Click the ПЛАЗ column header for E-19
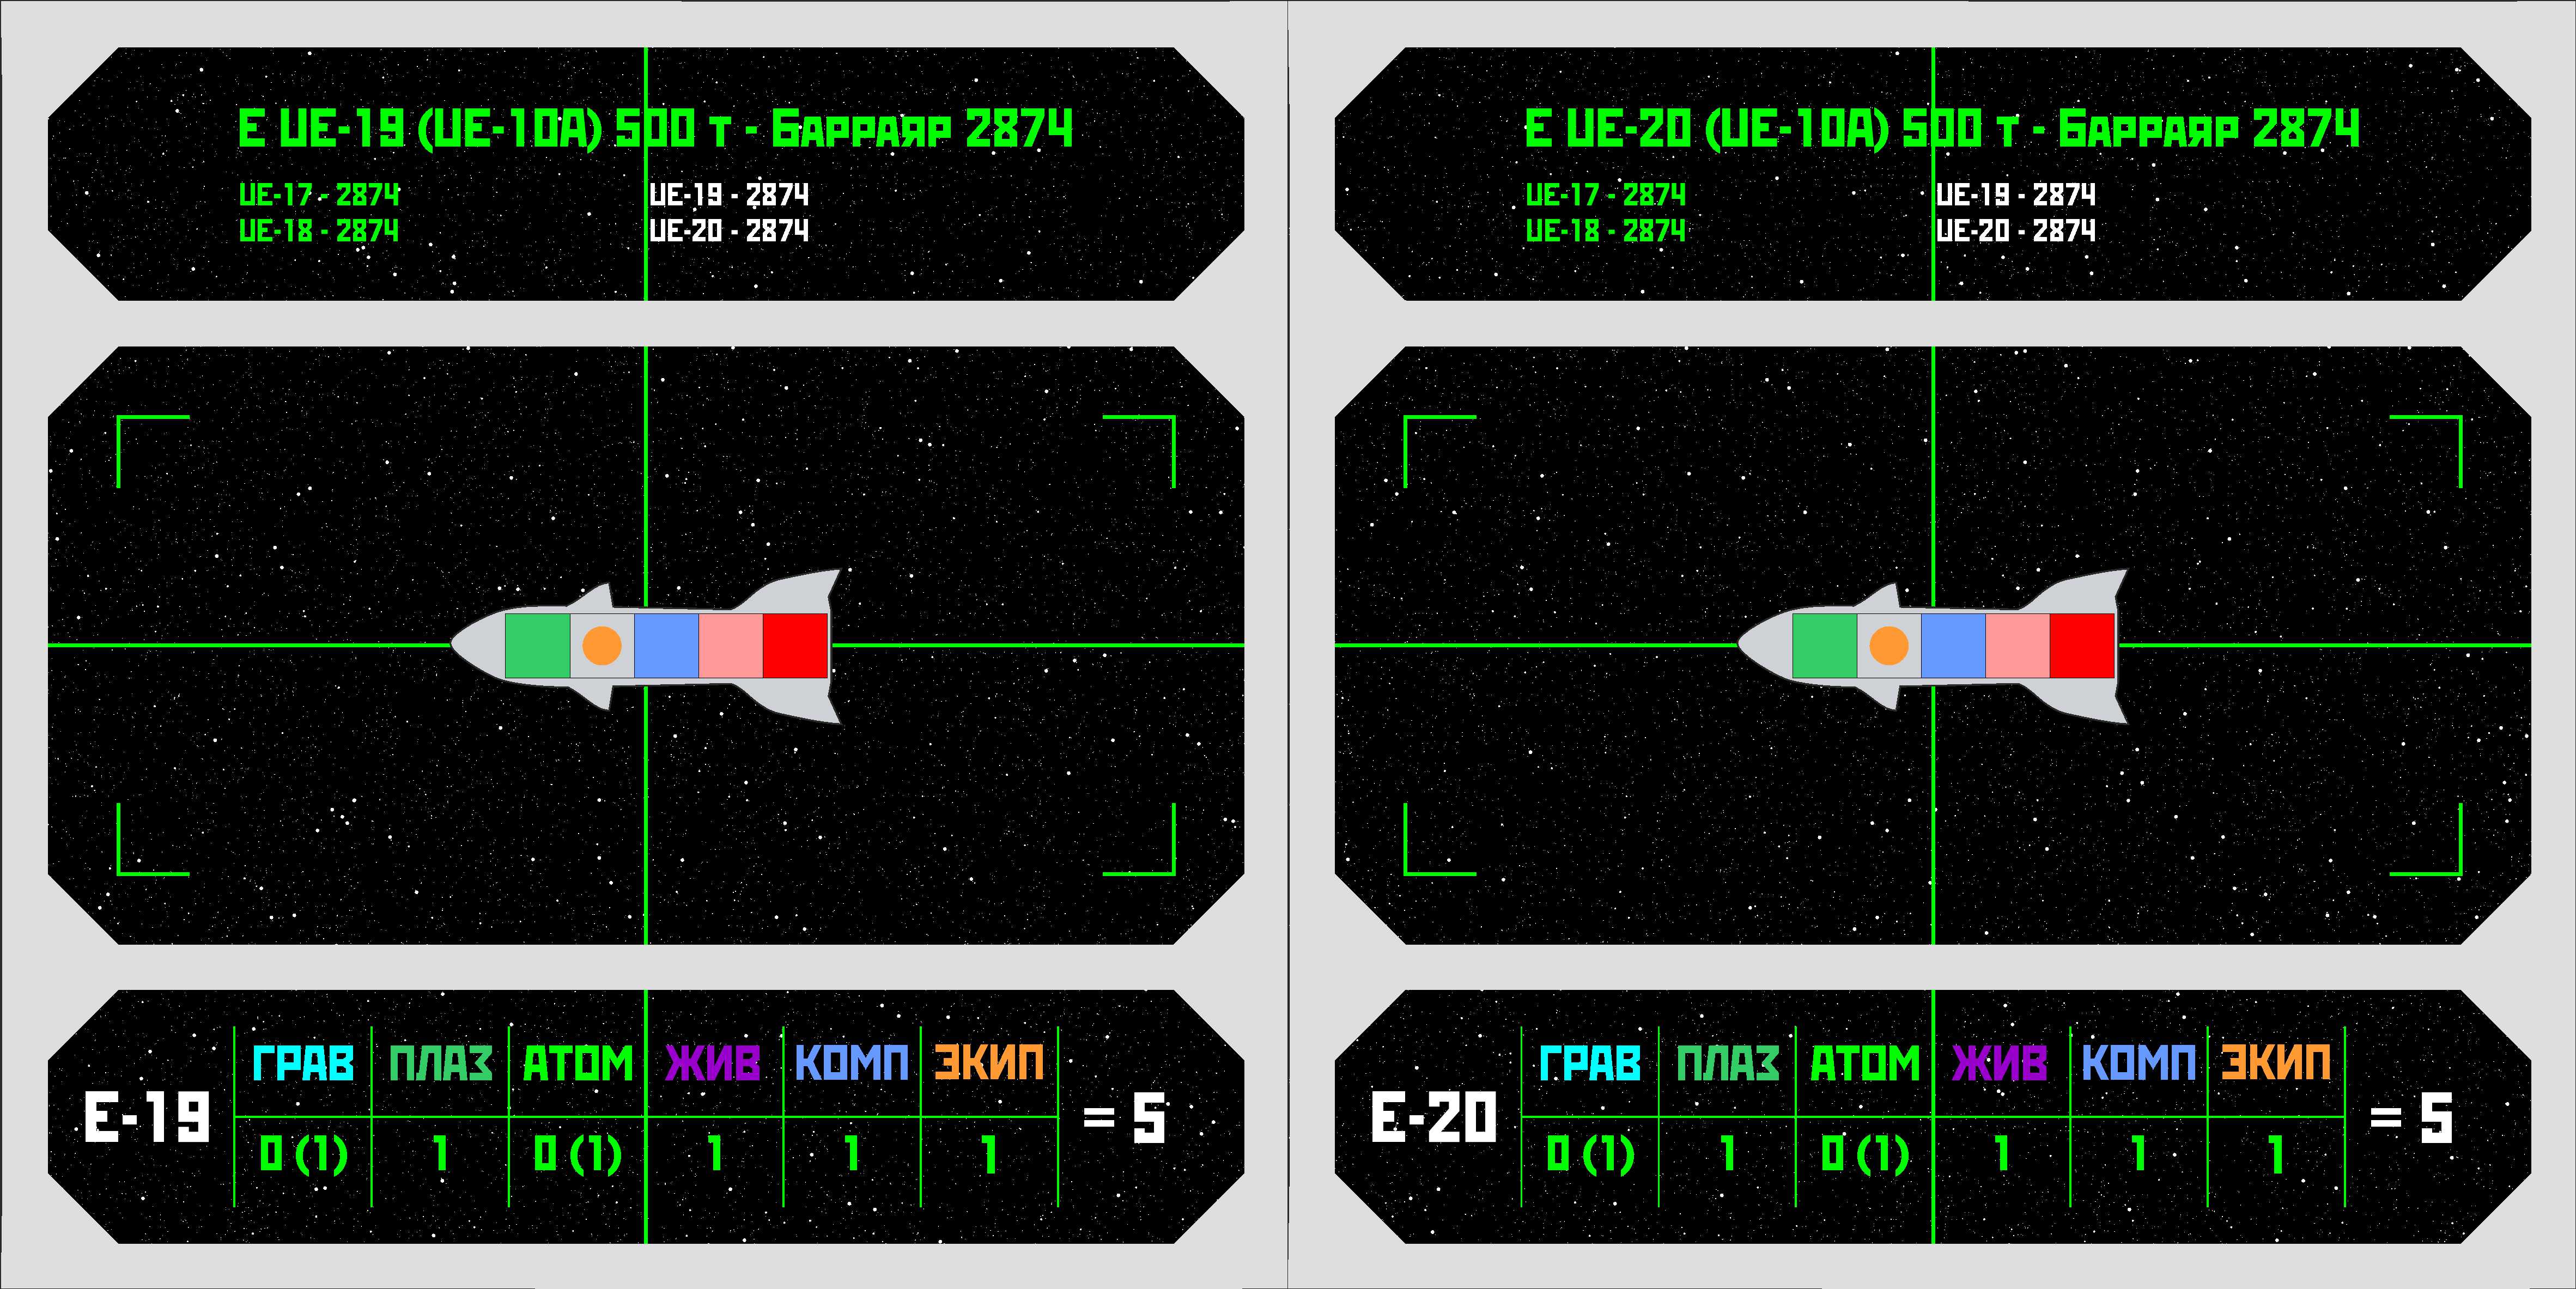2576x1289 pixels. [x=440, y=1064]
